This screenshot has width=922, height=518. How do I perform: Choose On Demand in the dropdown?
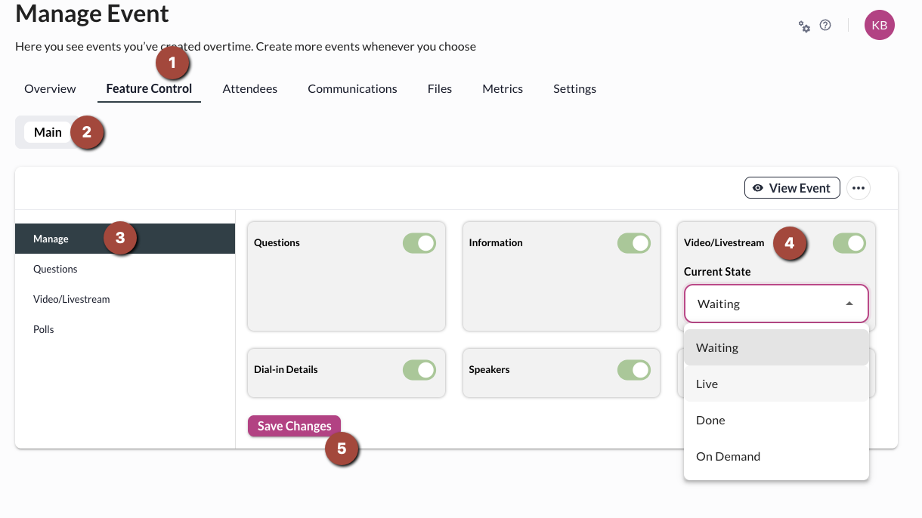click(728, 456)
